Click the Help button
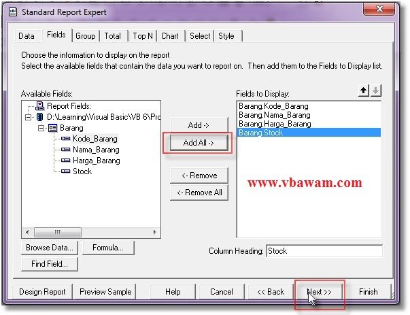The height and width of the screenshot is (315, 410). (x=173, y=292)
